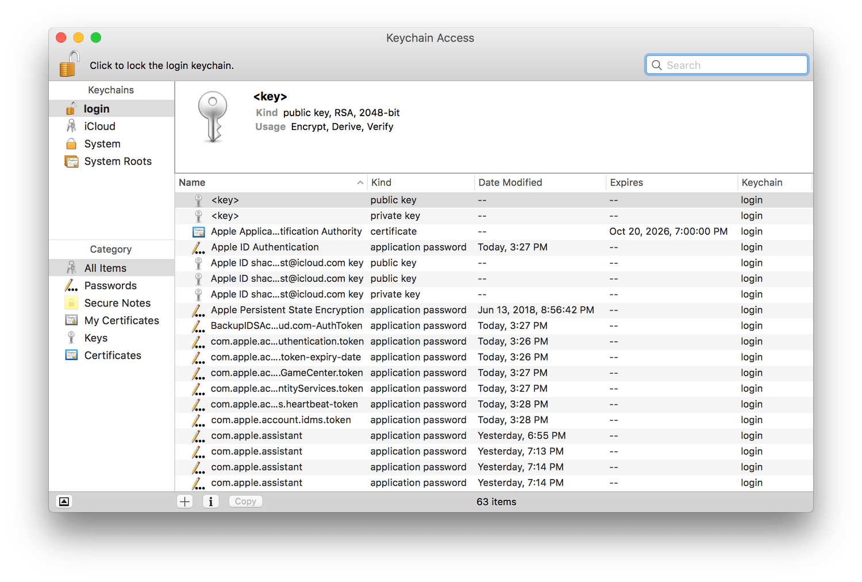Select the System keychain
The width and height of the screenshot is (862, 582).
pyautogui.click(x=102, y=144)
